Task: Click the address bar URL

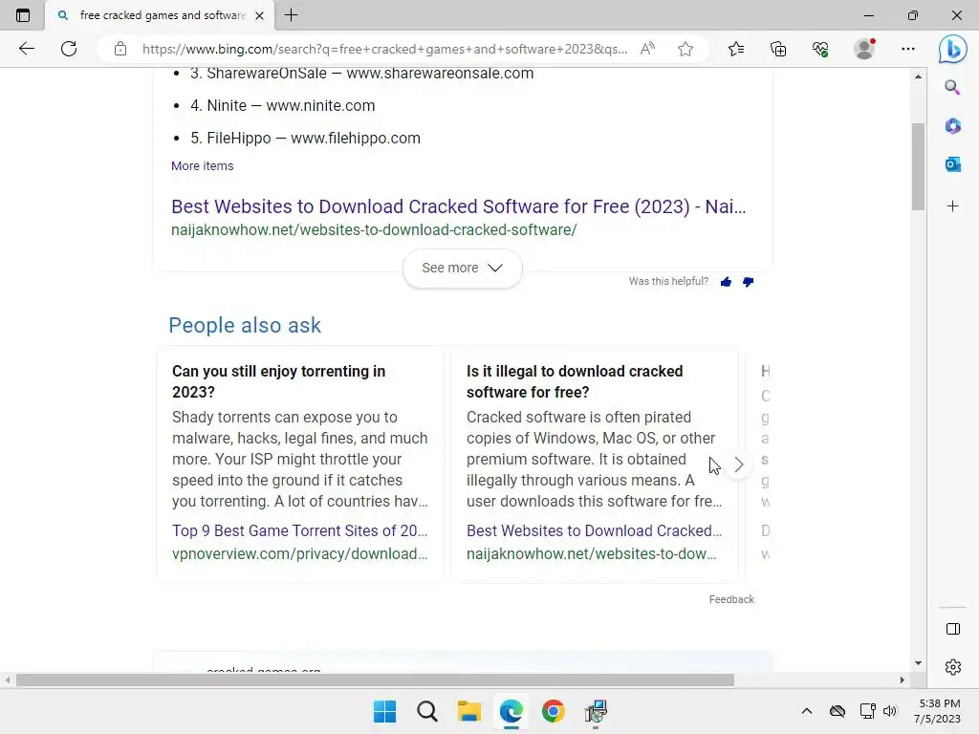Action: click(384, 49)
